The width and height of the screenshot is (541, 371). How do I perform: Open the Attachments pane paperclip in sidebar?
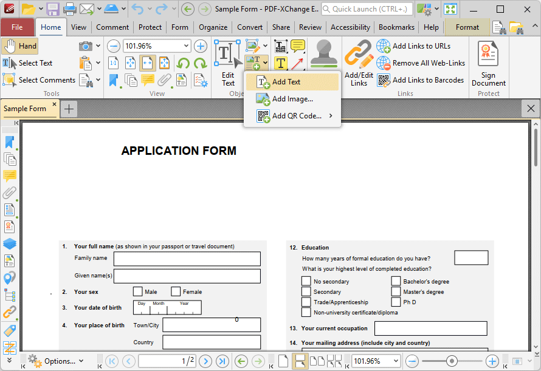point(10,192)
